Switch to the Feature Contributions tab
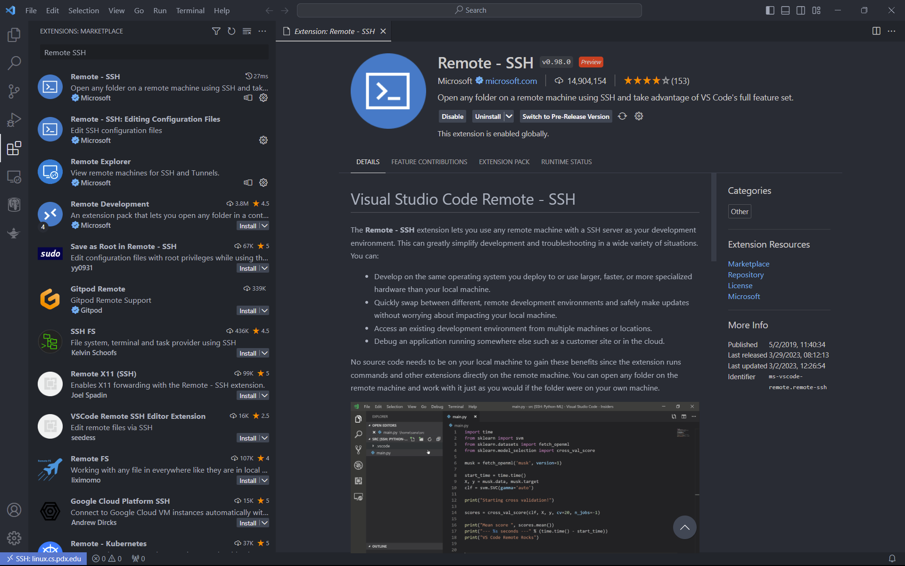Screen dimensions: 905x566 (429, 162)
